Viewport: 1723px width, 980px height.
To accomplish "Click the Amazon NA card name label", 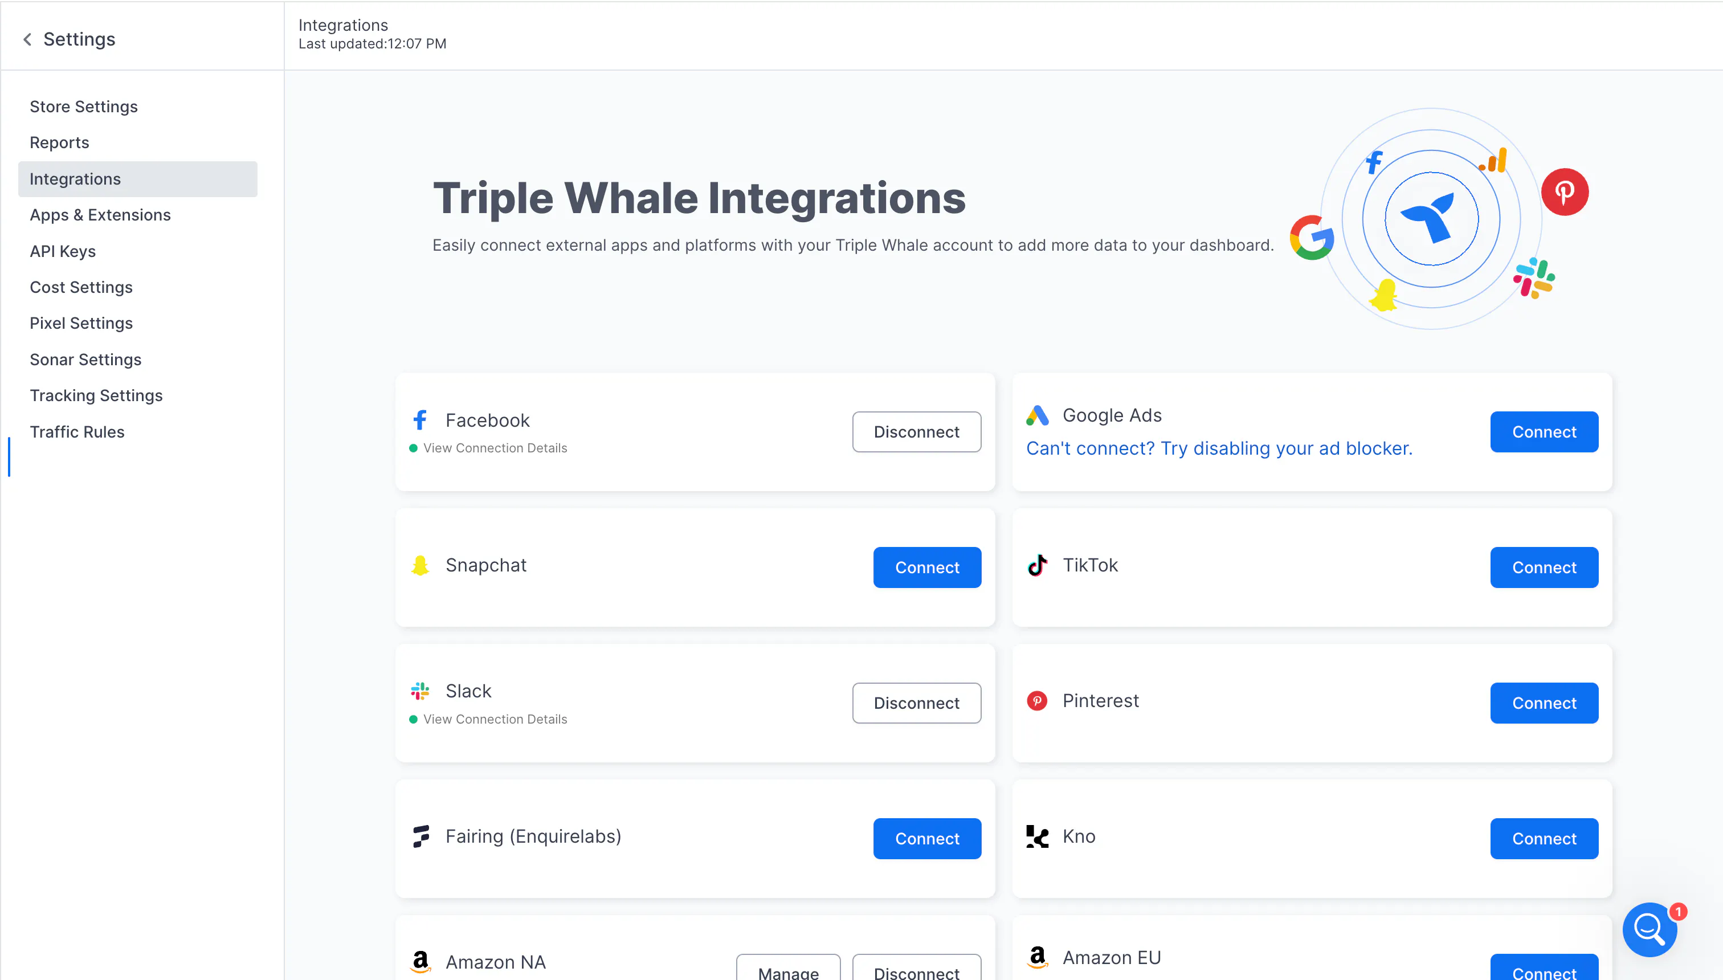I will coord(495,962).
